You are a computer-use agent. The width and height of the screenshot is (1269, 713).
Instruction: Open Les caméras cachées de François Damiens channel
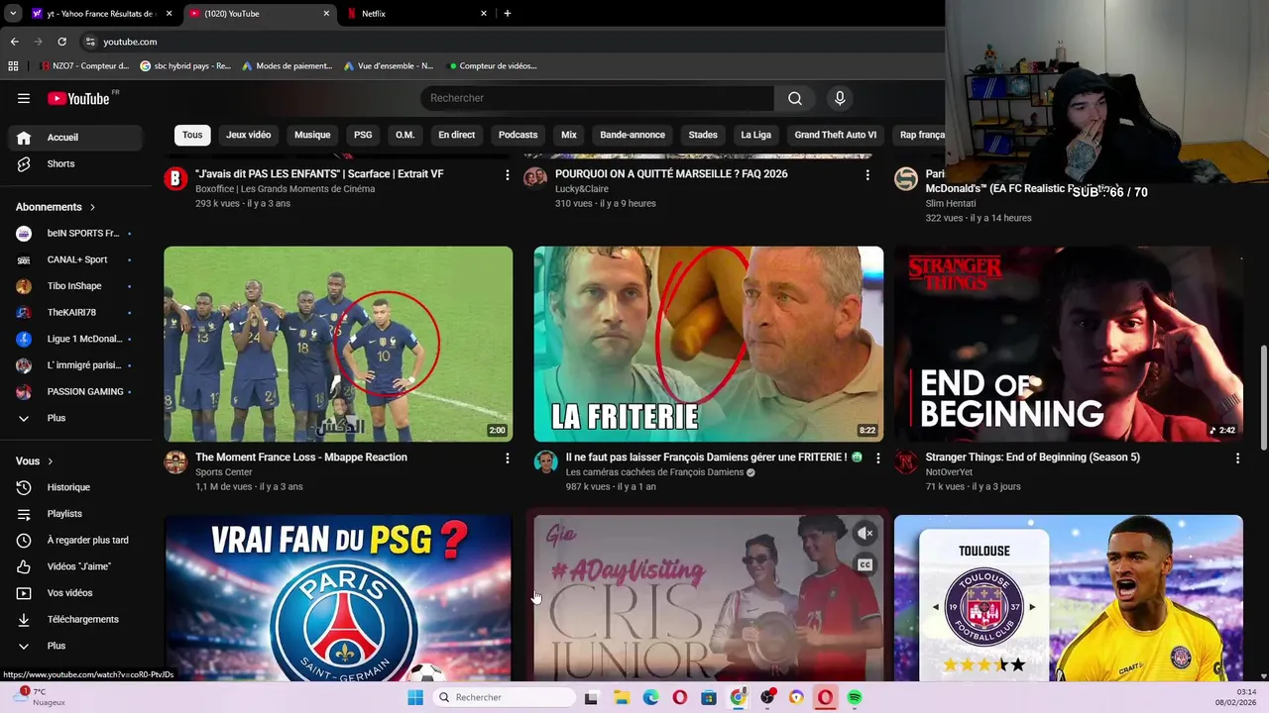tap(654, 472)
